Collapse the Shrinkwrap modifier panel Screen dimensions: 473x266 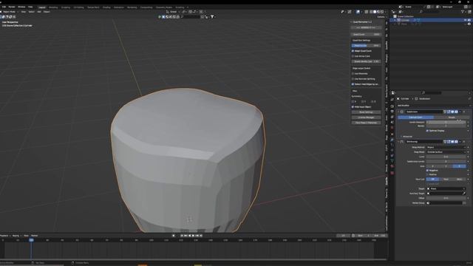[398, 141]
